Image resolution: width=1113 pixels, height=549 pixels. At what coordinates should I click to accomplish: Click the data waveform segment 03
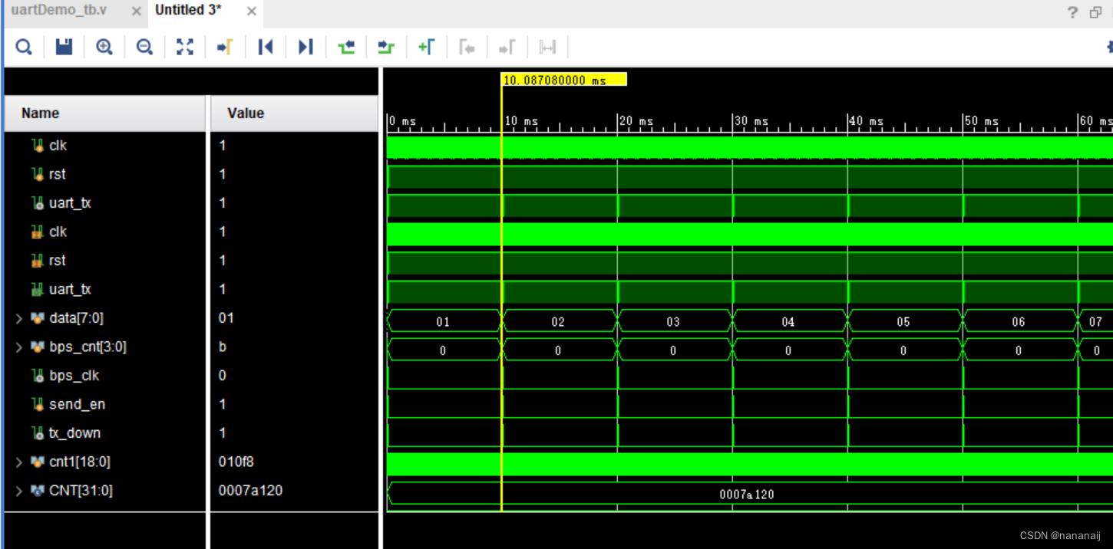pos(673,321)
